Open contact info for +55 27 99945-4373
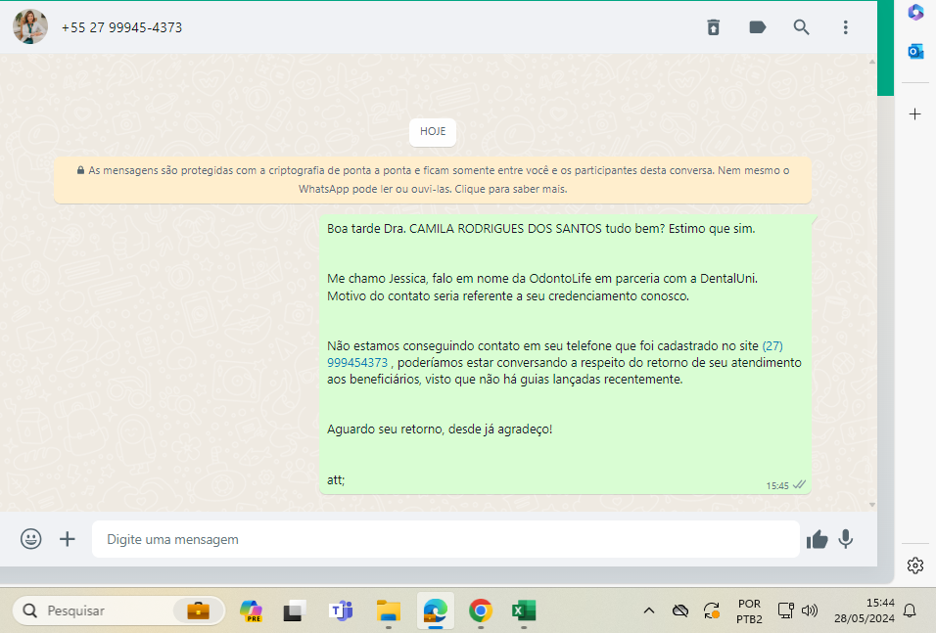This screenshot has height=633, width=936. click(x=121, y=27)
